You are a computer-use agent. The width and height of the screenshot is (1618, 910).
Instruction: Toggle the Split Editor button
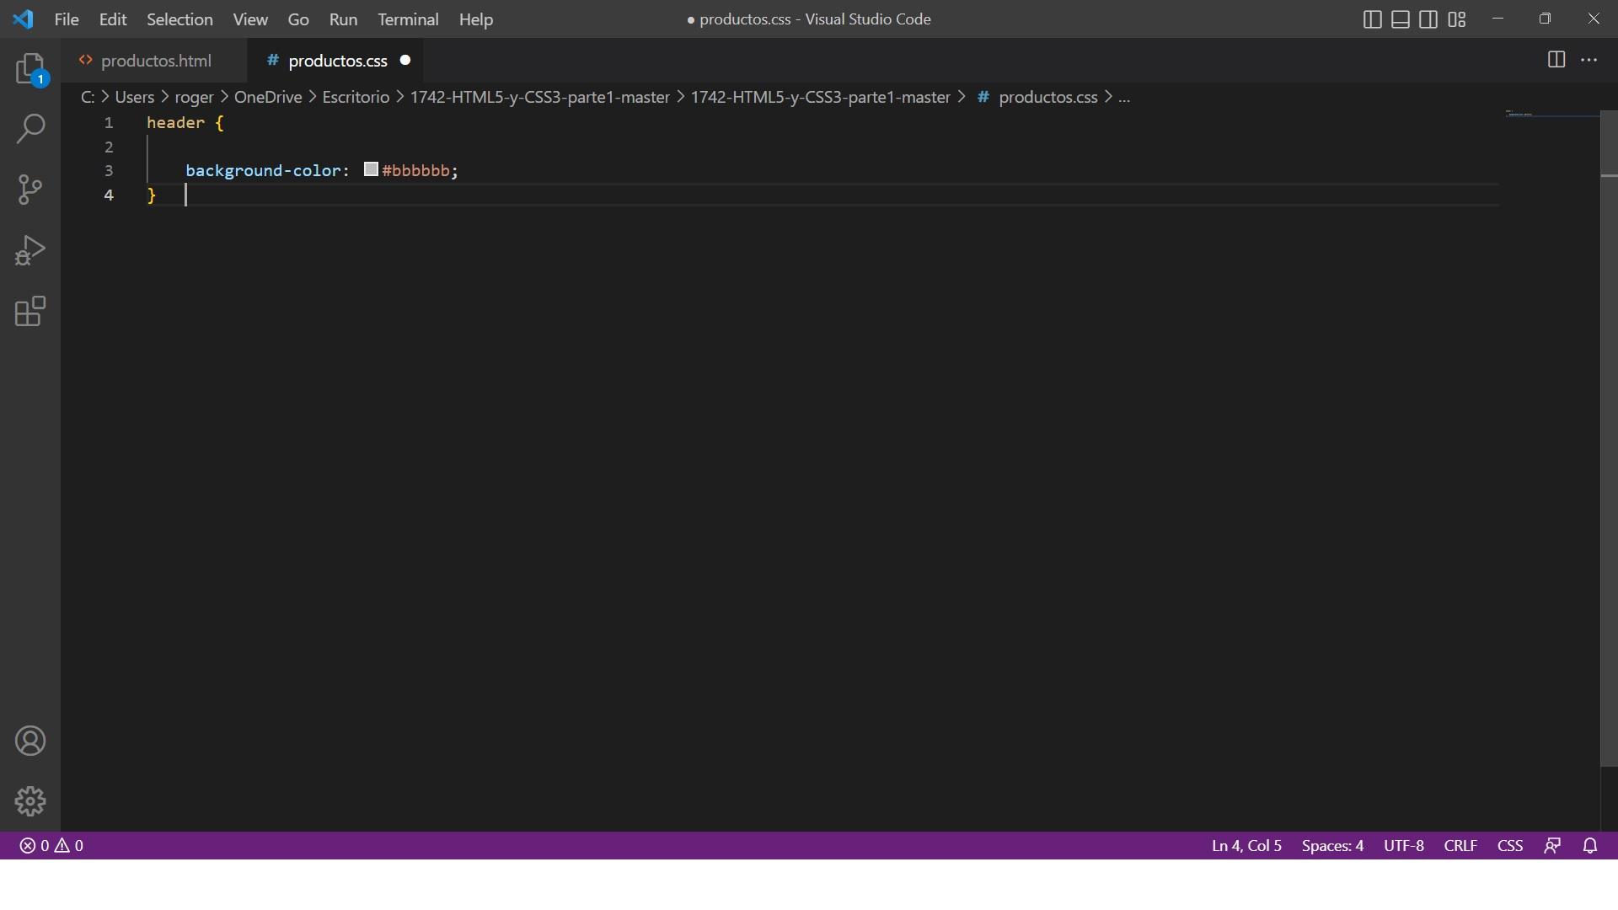pyautogui.click(x=1556, y=59)
